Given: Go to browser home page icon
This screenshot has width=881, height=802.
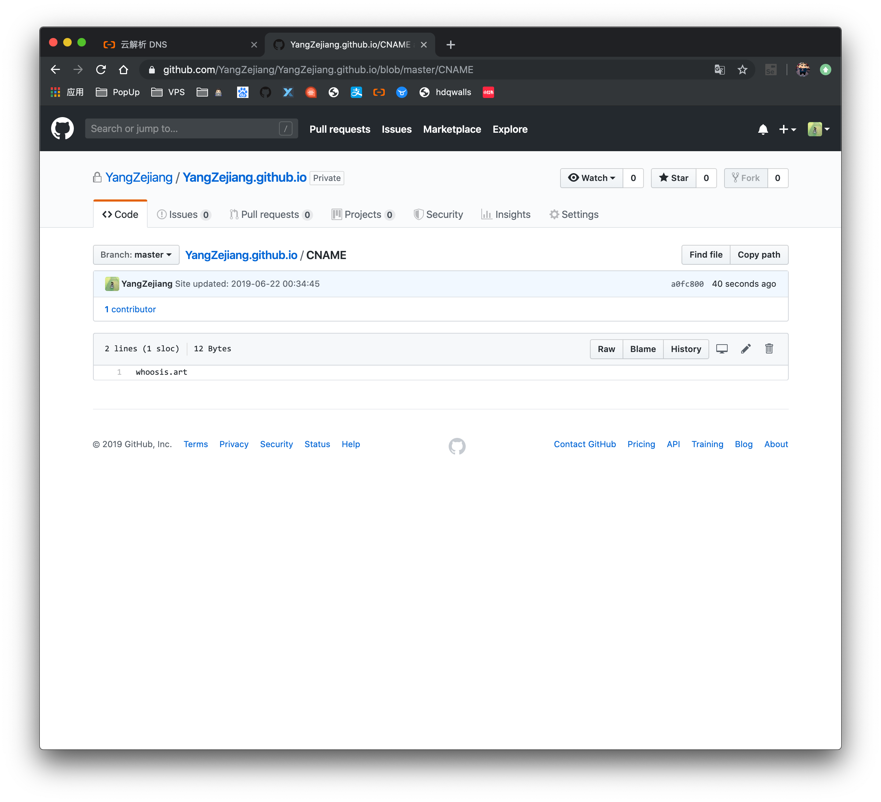Looking at the screenshot, I should pyautogui.click(x=124, y=70).
